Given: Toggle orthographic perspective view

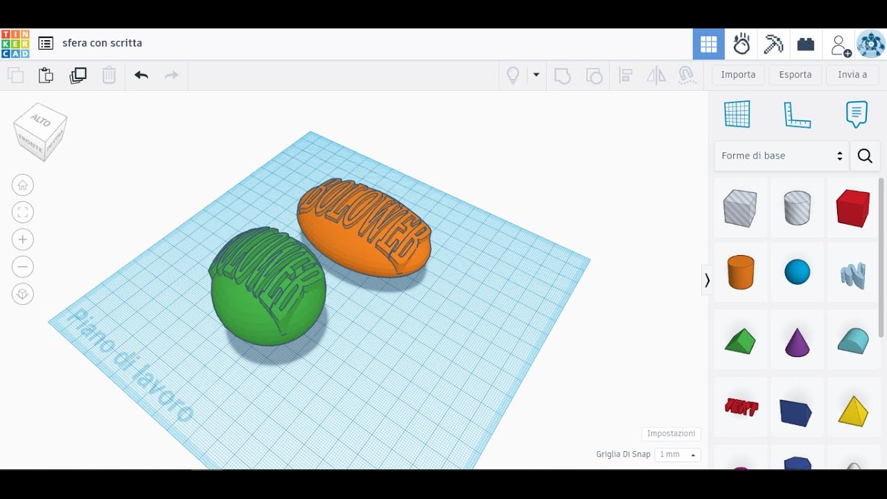Looking at the screenshot, I should pyautogui.click(x=23, y=295).
